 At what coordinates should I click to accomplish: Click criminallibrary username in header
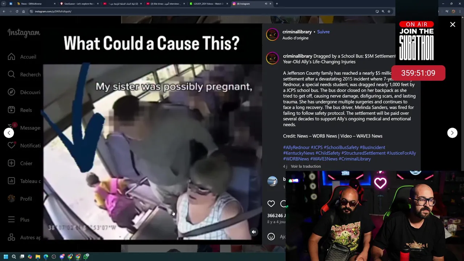click(x=297, y=32)
